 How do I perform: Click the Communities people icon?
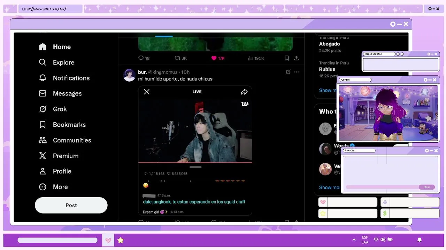(43, 140)
